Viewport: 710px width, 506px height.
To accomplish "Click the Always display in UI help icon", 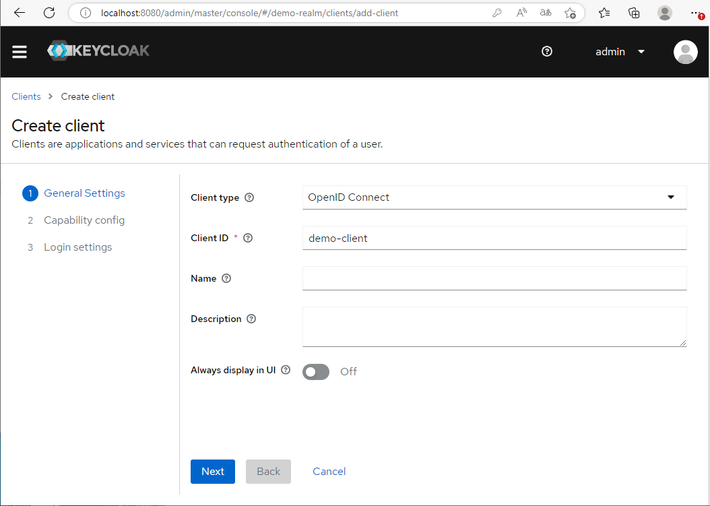I will (x=285, y=370).
